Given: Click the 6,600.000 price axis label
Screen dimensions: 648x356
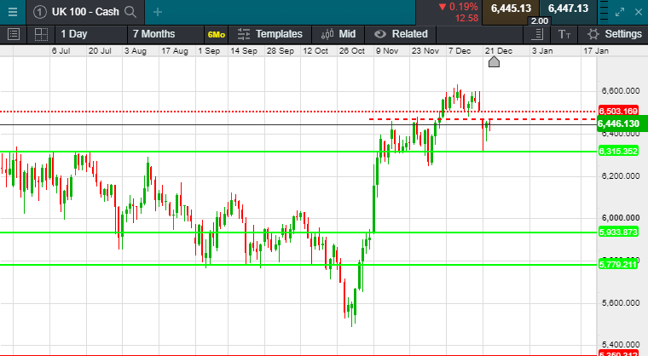Looking at the screenshot, I should tap(621, 91).
